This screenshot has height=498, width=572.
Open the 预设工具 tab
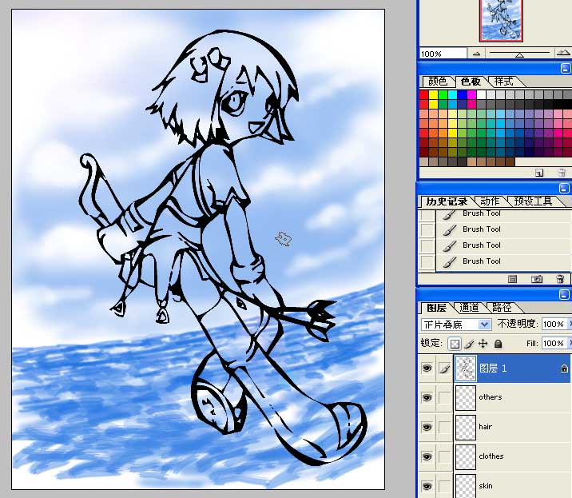(x=533, y=201)
